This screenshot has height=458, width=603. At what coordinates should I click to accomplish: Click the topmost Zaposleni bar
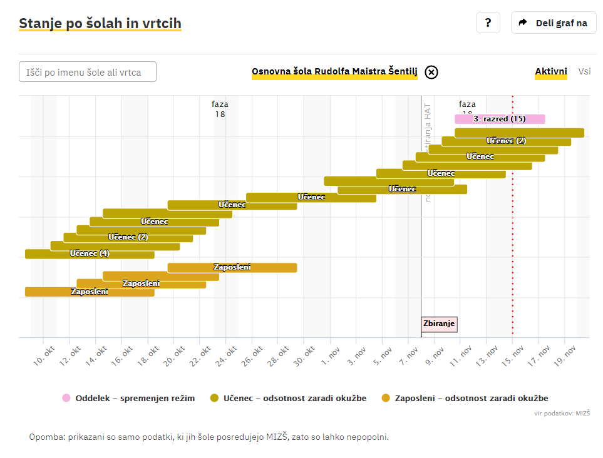coord(232,268)
